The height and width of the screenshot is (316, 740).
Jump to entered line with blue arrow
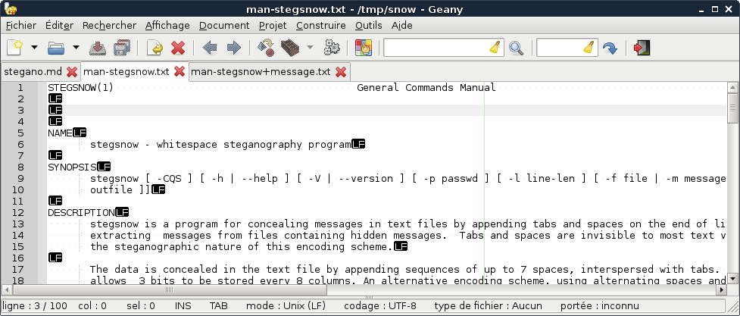[610, 48]
